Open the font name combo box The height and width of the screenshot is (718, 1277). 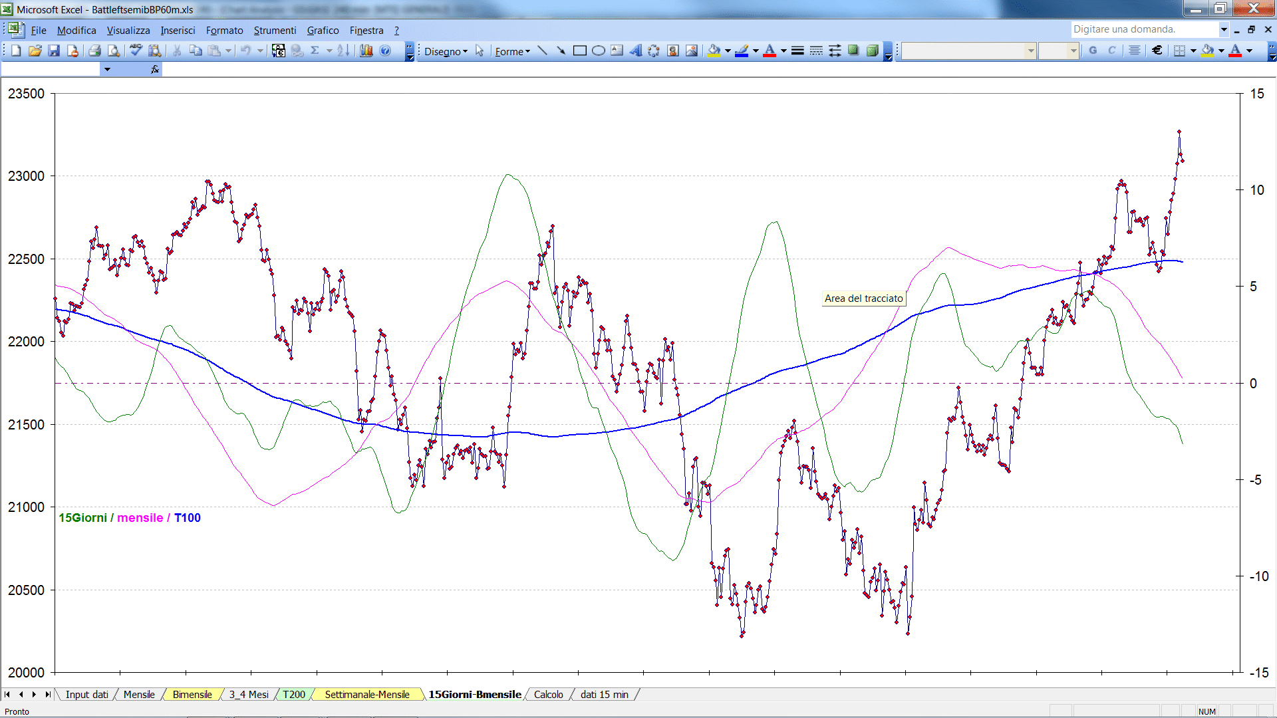pos(969,51)
